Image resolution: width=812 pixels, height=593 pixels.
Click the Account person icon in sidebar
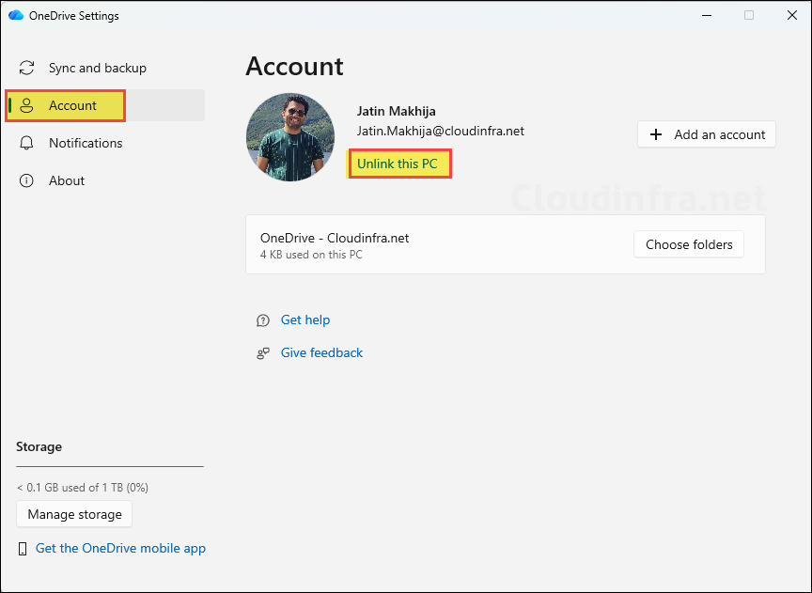[x=26, y=105]
